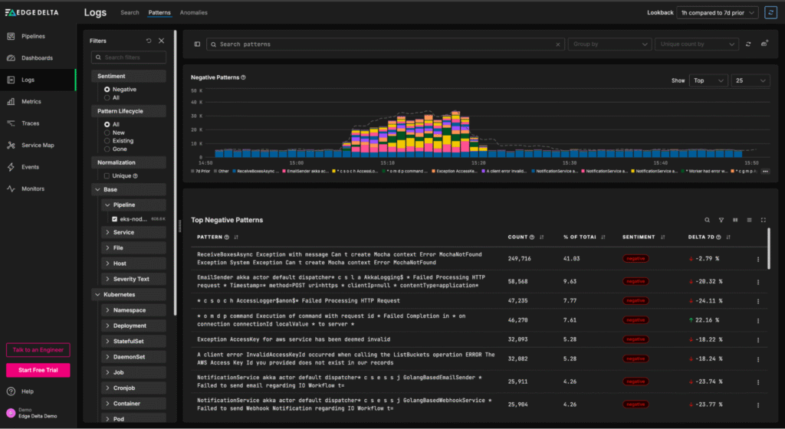Screen dimensions: 785x429
Task: Enable the Unique normalization checkbox
Action: (107, 175)
